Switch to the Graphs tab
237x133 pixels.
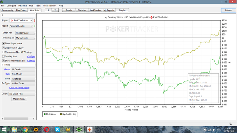[122, 10]
